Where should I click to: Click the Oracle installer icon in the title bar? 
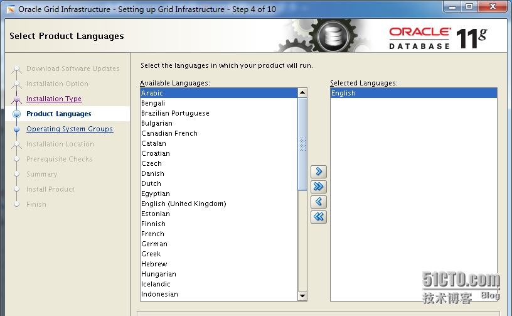(x=11, y=9)
